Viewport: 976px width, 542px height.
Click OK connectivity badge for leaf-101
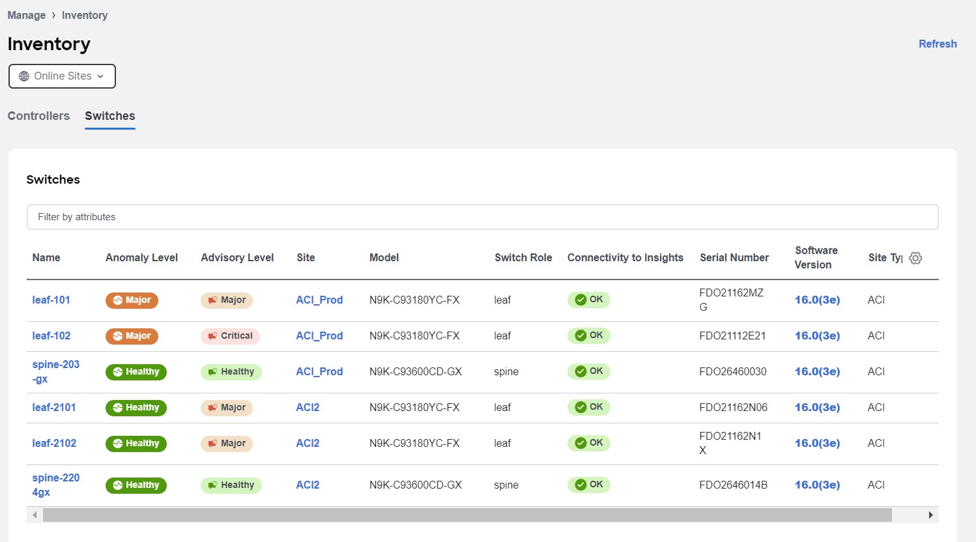(x=589, y=300)
